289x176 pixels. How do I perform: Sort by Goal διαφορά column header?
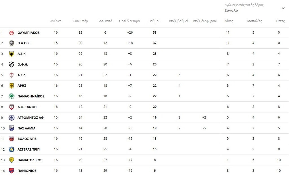click(x=129, y=21)
